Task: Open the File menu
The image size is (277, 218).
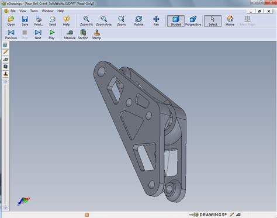Action: 13,11
